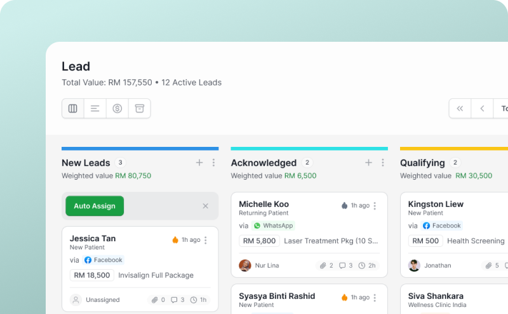508x314 pixels.
Task: Click the green Auto Assign button
Action: tap(95, 206)
